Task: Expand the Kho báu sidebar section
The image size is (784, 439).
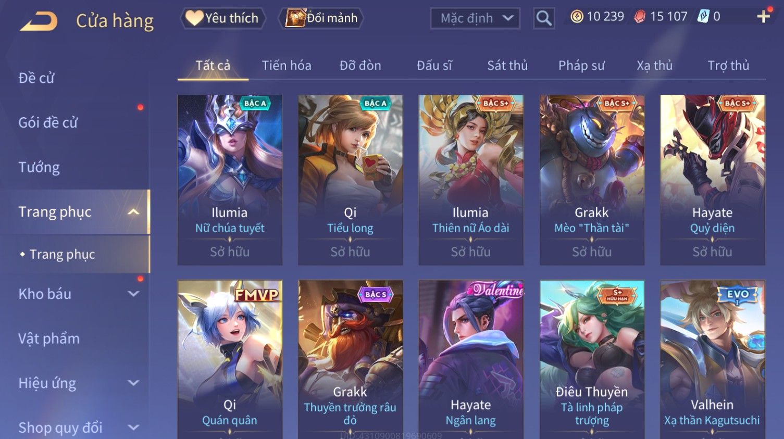Action: tap(133, 294)
